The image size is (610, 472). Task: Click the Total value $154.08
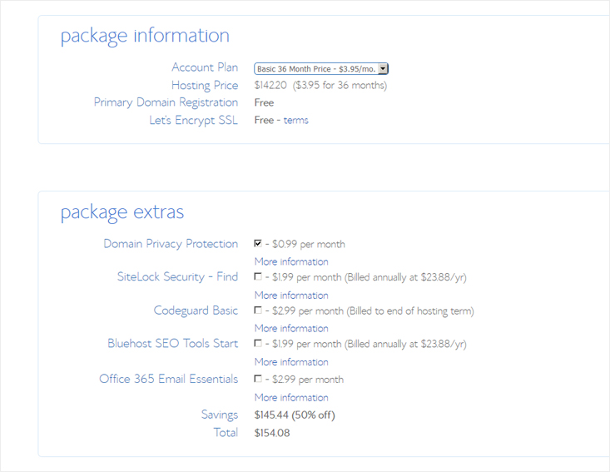[272, 433]
